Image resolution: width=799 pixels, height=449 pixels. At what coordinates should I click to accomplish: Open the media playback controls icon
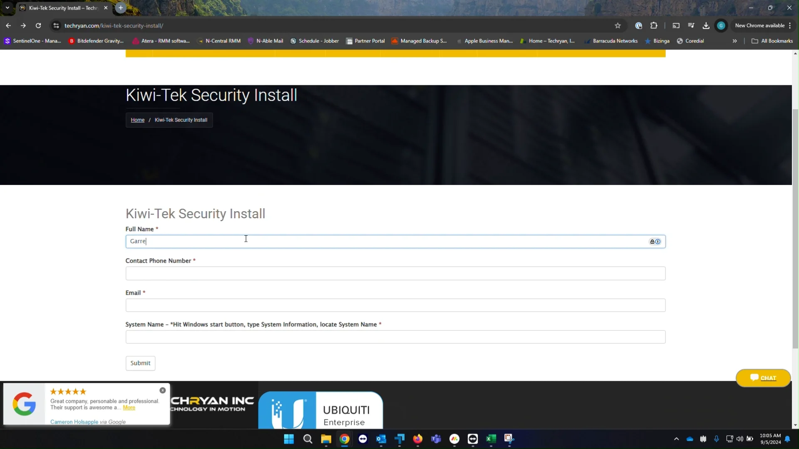pos(691,25)
